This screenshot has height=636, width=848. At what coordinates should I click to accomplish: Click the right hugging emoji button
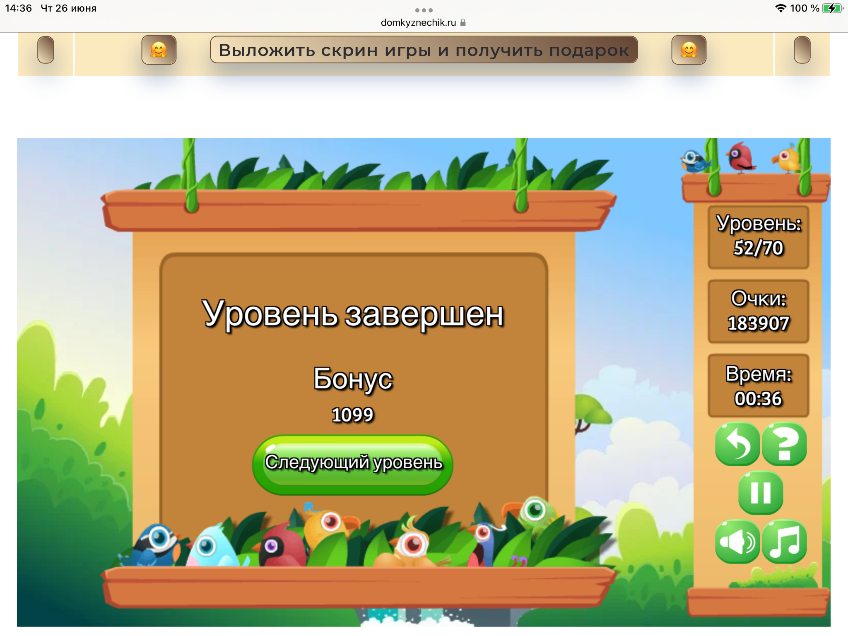pyautogui.click(x=689, y=50)
